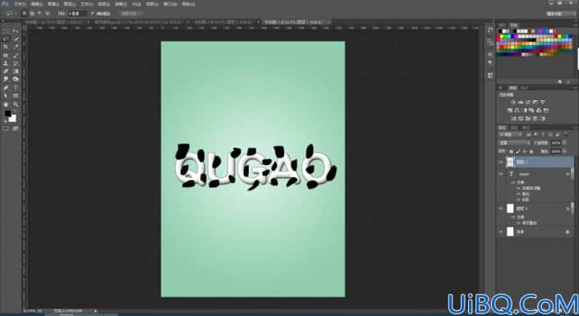This screenshot has height=316, width=579.
Task: Select the Eraser tool
Action: click(x=6, y=71)
